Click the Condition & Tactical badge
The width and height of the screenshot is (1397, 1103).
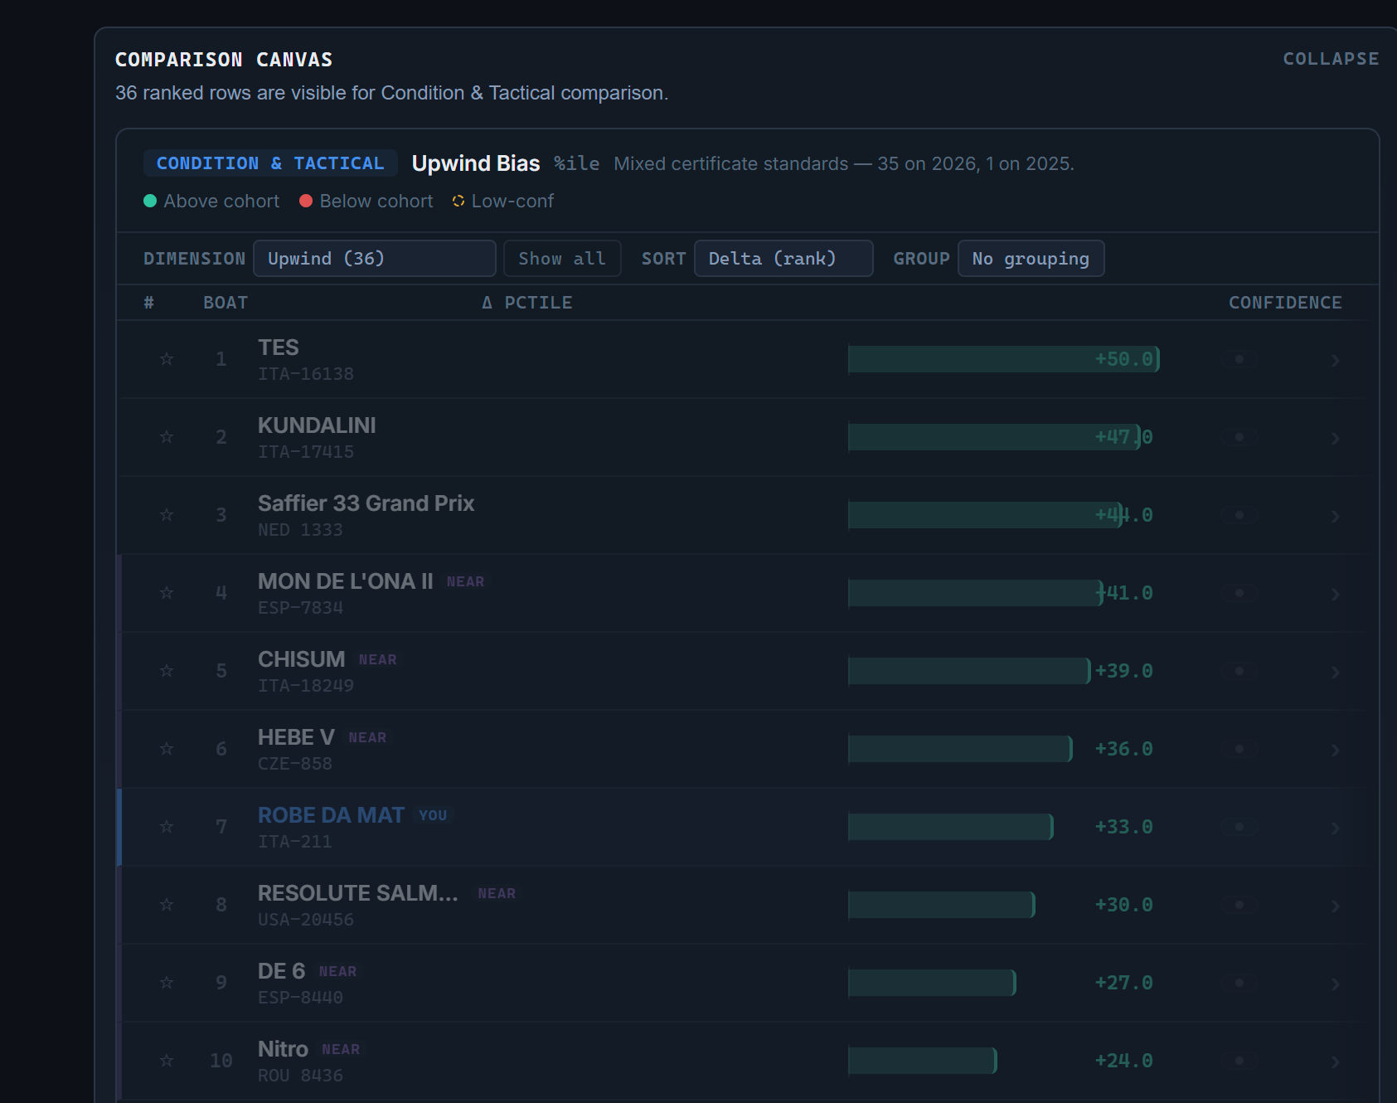pos(270,163)
